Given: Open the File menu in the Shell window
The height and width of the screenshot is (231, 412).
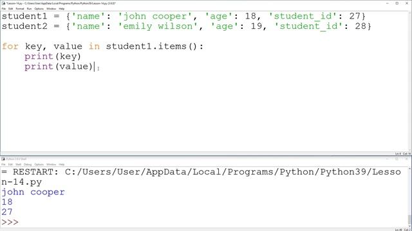Looking at the screenshot, I should click(4, 164).
